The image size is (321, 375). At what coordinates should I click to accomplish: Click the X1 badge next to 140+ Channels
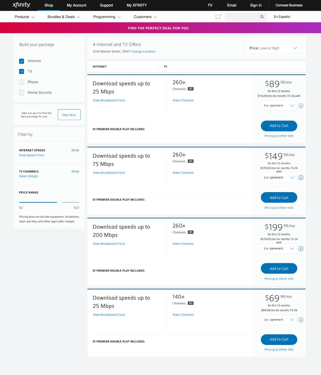190,303
